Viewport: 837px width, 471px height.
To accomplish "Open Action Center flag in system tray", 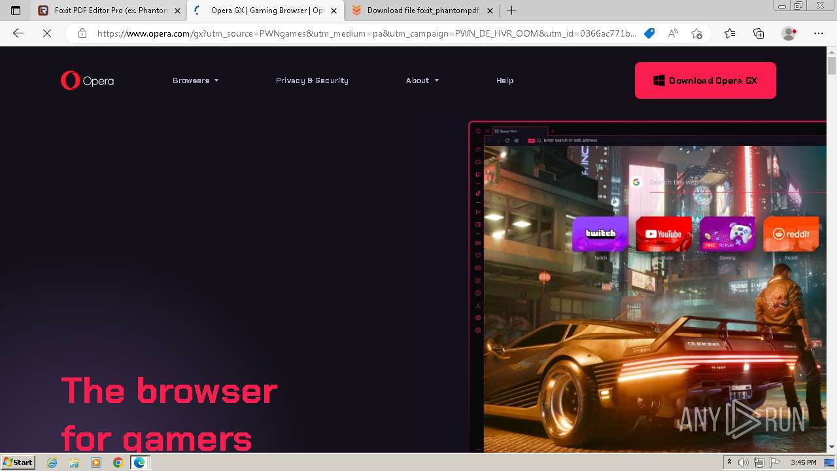I will point(775,462).
